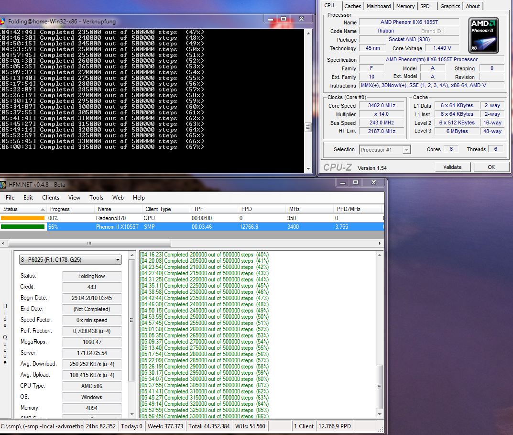Screen dimensions: 513x435
Task: Click the HFM.NET title bar icon
Action: (3, 185)
